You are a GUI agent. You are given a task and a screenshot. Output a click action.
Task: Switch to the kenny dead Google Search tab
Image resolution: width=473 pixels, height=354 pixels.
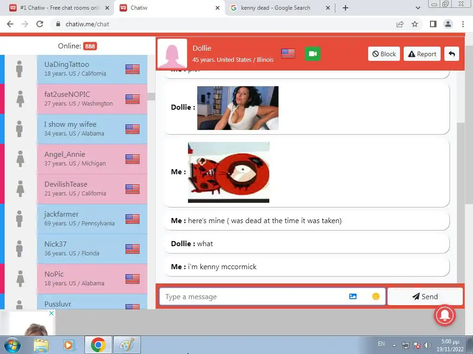(x=275, y=8)
